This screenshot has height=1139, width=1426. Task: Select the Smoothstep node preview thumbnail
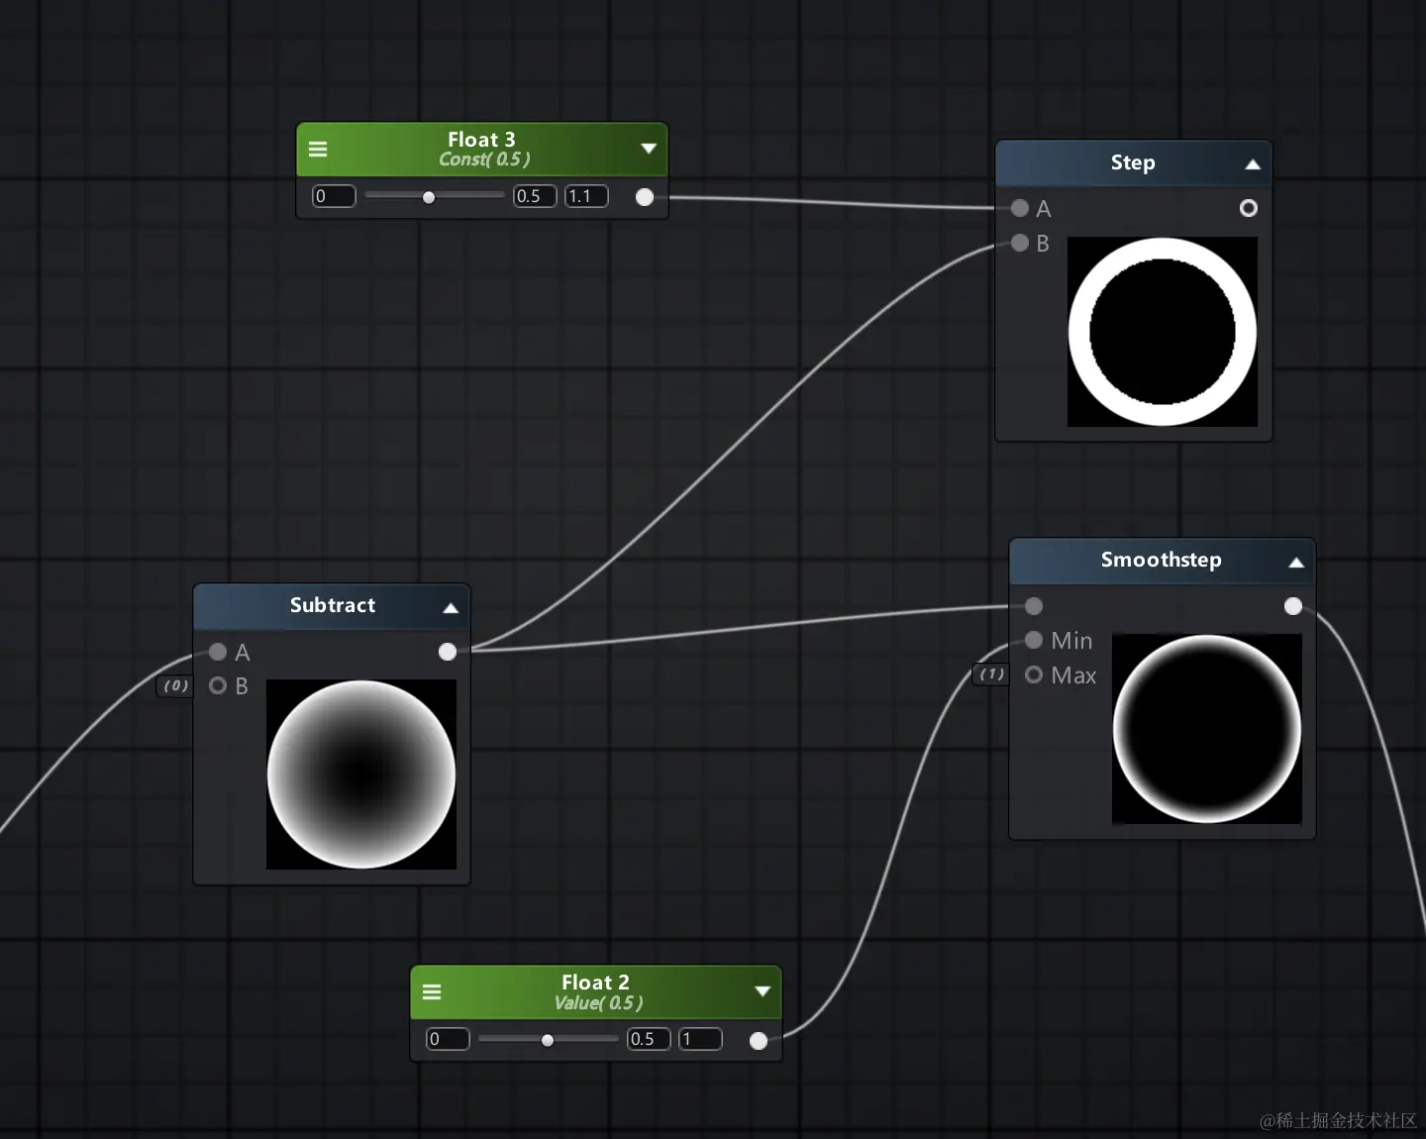click(x=1207, y=729)
